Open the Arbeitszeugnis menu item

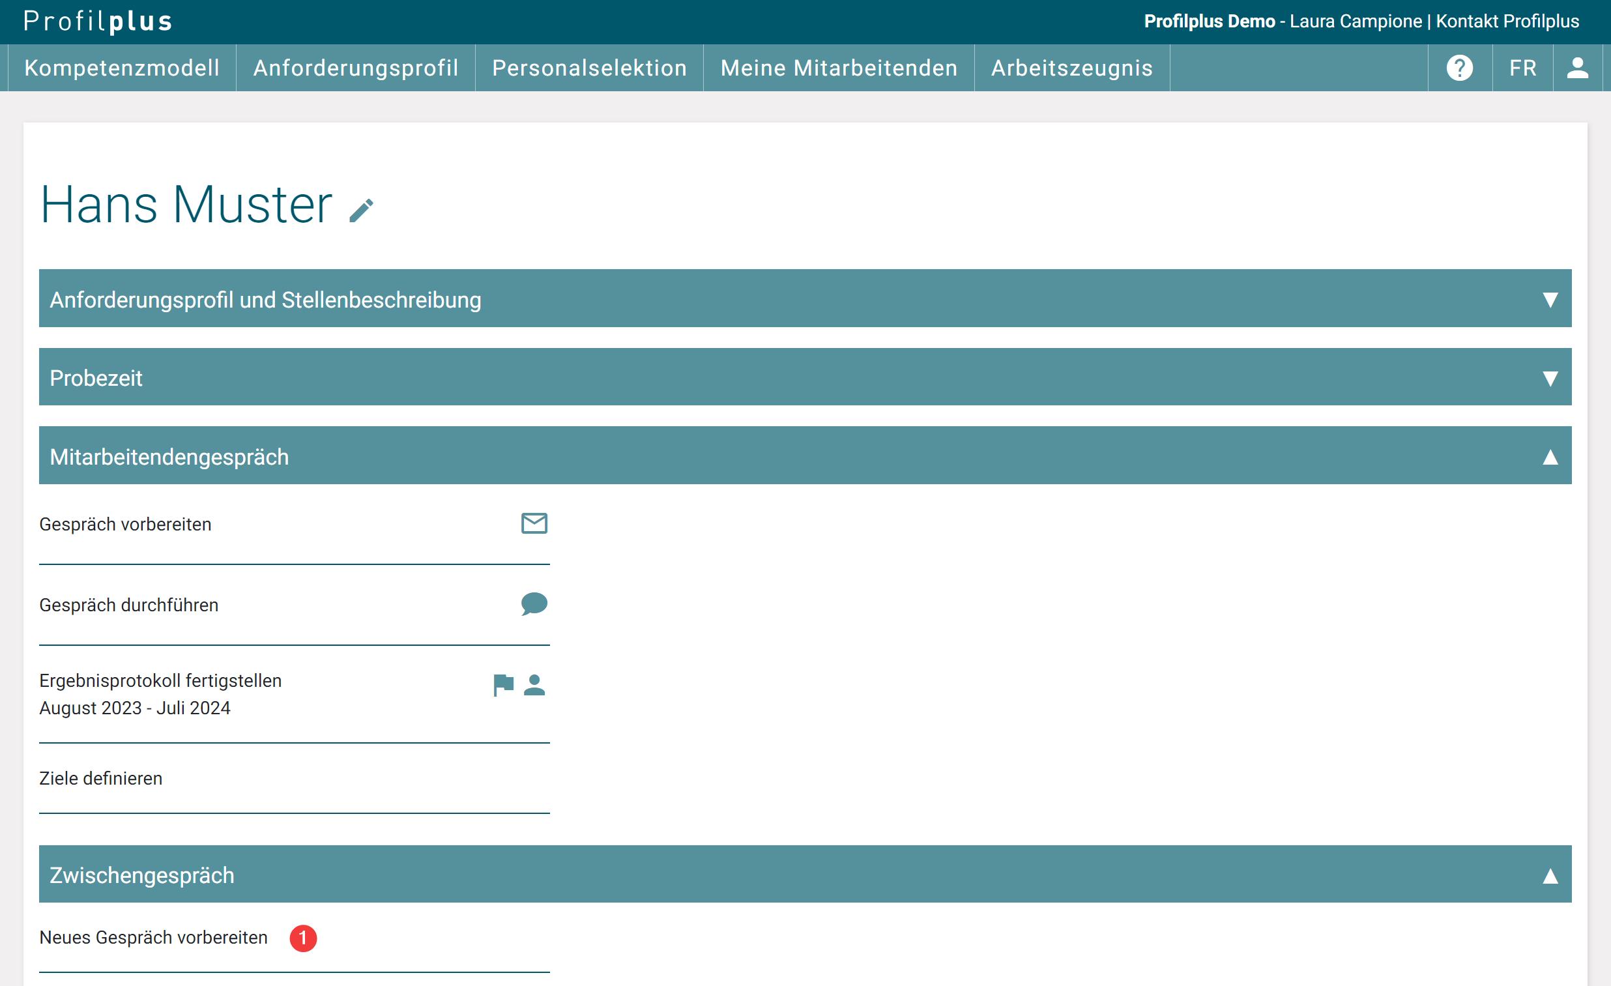pos(1071,68)
